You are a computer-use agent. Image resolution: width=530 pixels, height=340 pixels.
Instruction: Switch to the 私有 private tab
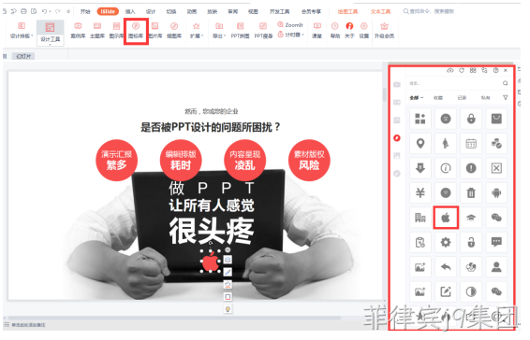pyautogui.click(x=485, y=98)
